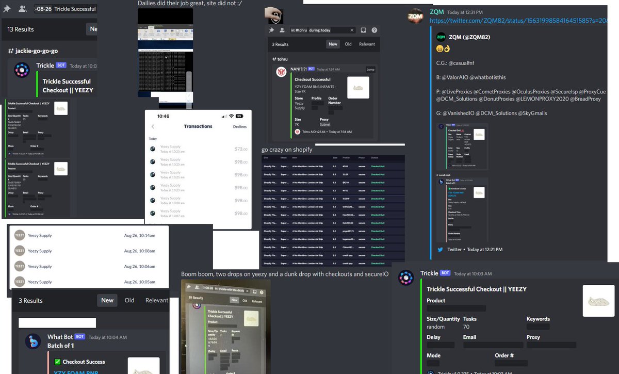The width and height of the screenshot is (619, 374).
Task: Open the Declines link on the Transactions screen
Action: click(x=240, y=126)
